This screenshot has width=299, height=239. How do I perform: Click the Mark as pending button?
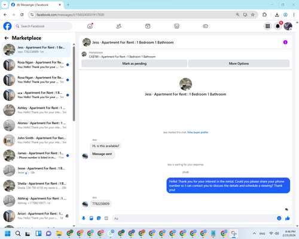pyautogui.click(x=135, y=63)
